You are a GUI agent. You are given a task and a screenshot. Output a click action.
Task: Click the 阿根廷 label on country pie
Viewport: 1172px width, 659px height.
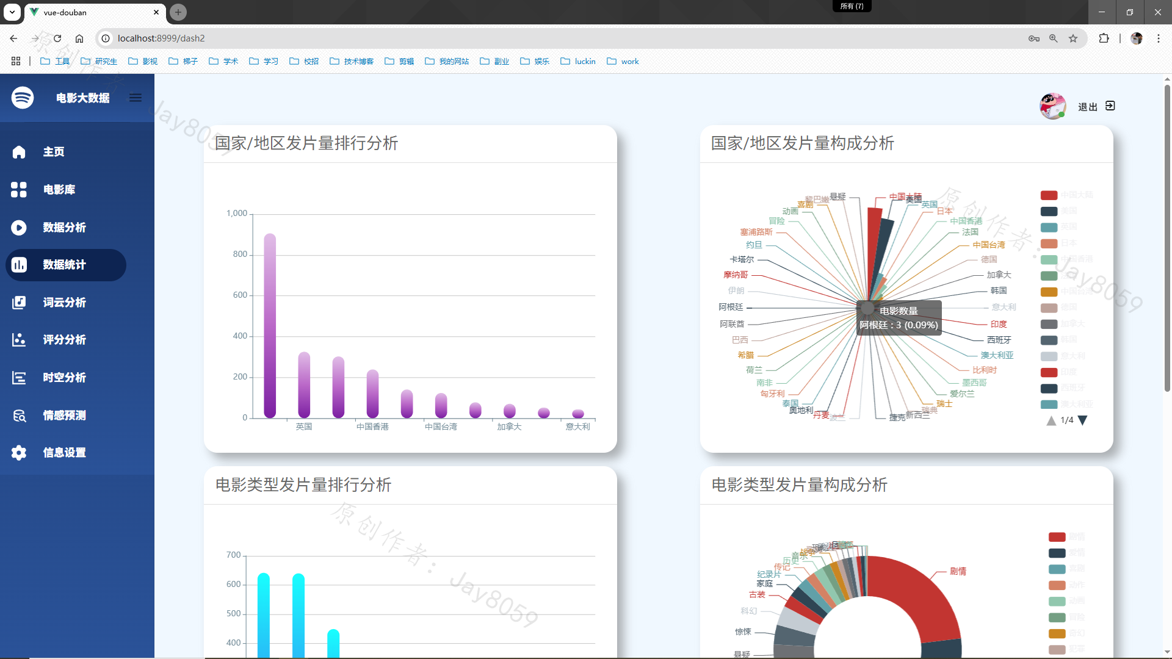(x=731, y=307)
